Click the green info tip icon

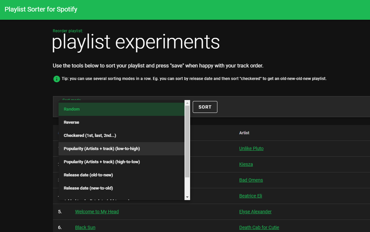coord(56,79)
